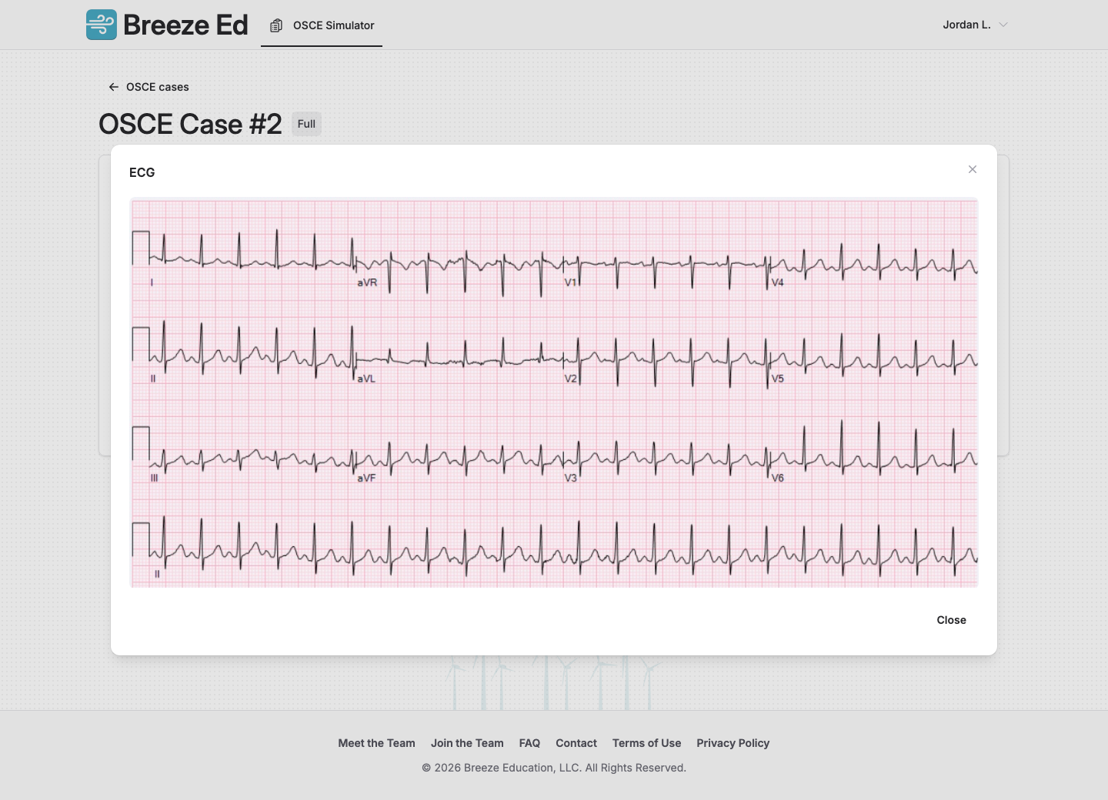Click the V4 lead label on ECG
The width and height of the screenshot is (1108, 800).
click(777, 282)
